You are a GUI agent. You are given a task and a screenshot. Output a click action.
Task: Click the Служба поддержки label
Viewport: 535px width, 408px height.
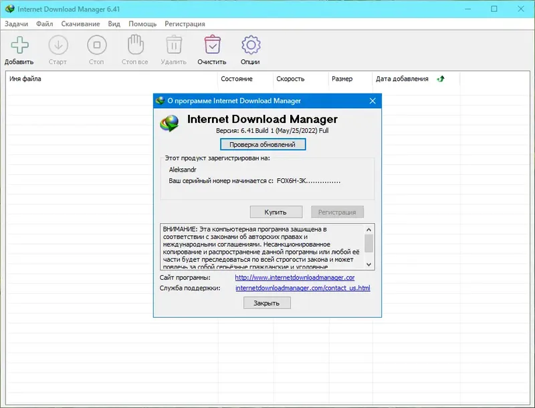click(x=190, y=288)
